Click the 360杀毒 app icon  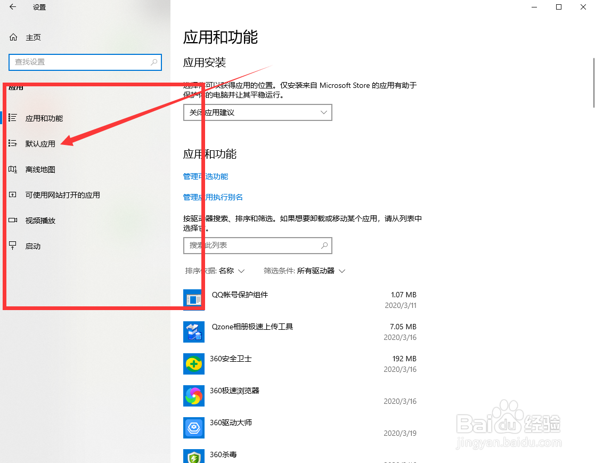[193, 457]
